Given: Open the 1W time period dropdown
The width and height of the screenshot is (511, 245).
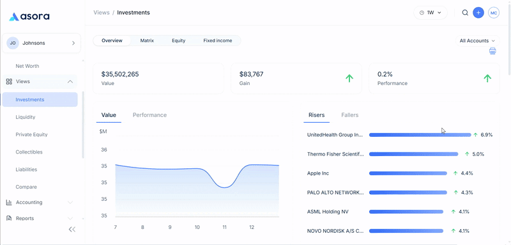Looking at the screenshot, I should [431, 13].
